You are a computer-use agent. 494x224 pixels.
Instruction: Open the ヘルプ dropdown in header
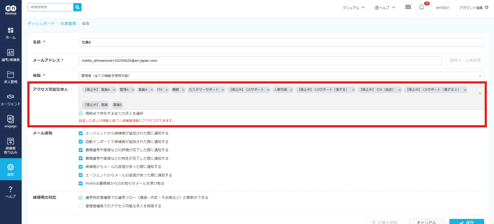click(x=385, y=8)
